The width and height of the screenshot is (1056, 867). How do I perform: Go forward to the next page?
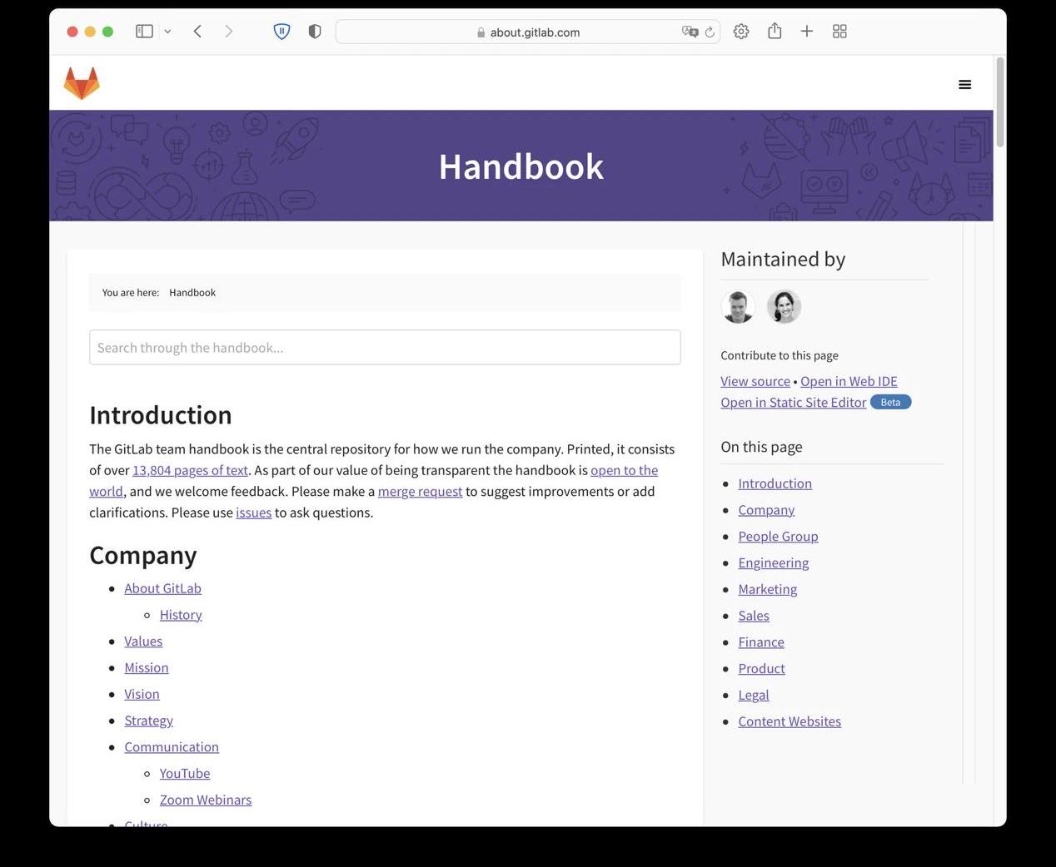(x=228, y=32)
